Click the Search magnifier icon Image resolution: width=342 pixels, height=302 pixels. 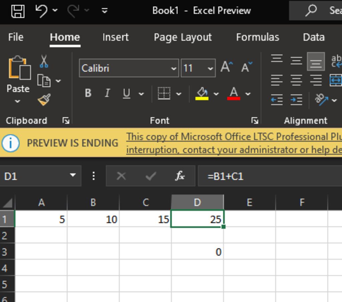[311, 10]
